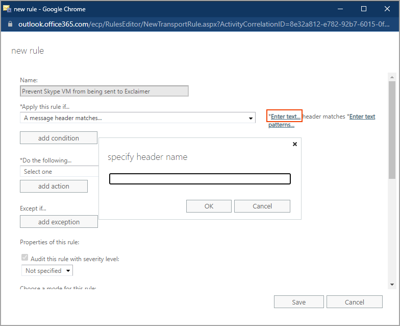Cancel the specify header name dialog

point(262,206)
